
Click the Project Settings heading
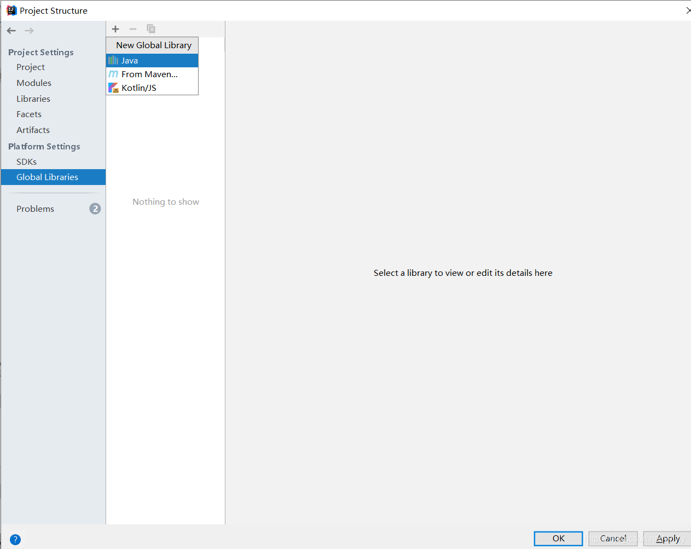pos(41,52)
